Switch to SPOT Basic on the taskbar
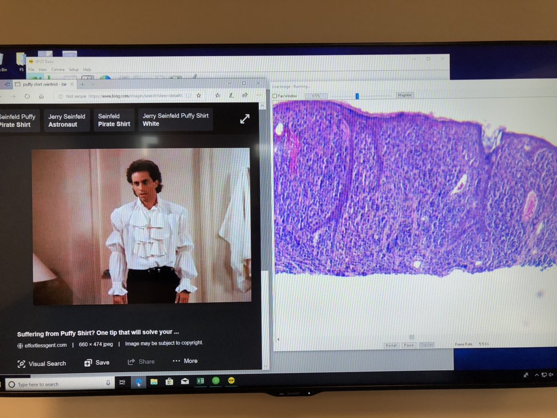 click(231, 380)
